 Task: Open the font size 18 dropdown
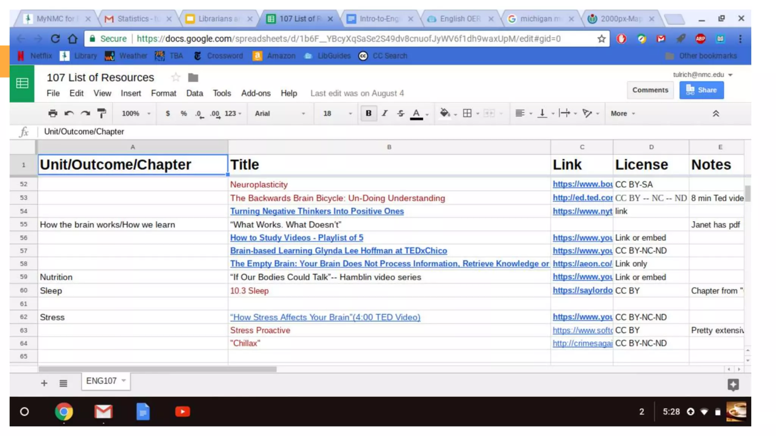coord(337,113)
